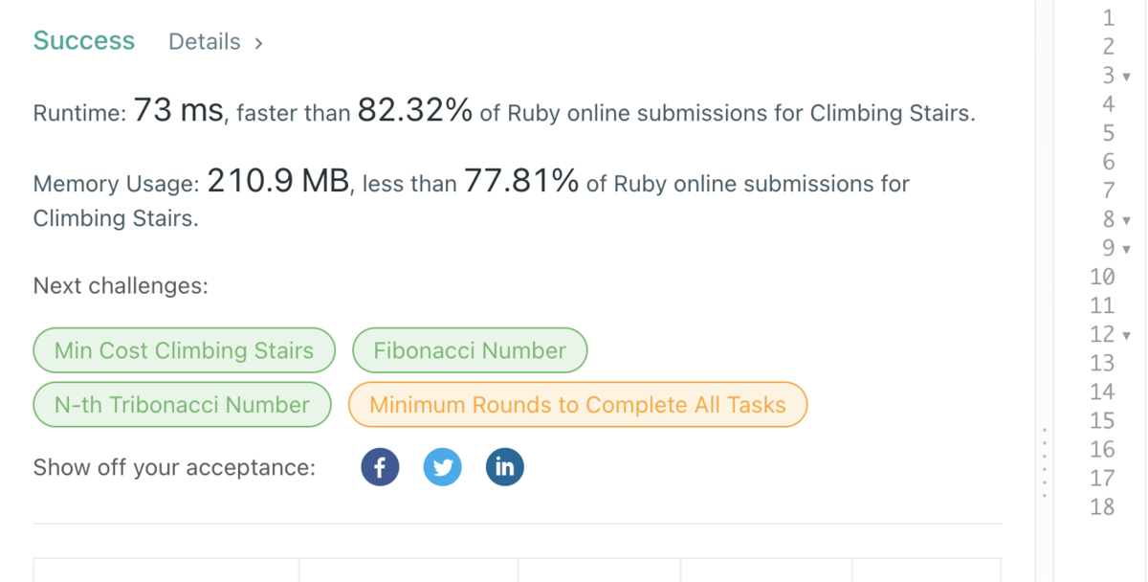
Task: Share acceptance on Twitter
Action: [442, 467]
